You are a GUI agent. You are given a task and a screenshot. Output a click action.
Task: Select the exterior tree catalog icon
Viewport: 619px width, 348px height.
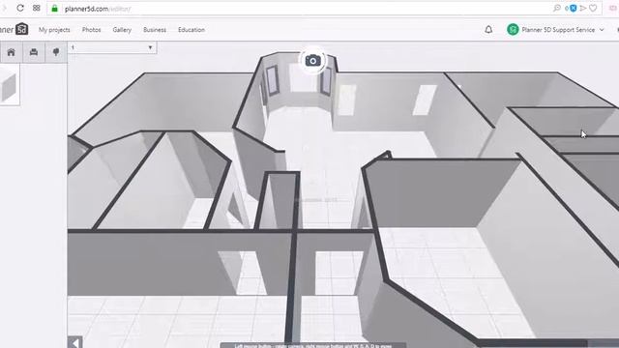pyautogui.click(x=56, y=52)
